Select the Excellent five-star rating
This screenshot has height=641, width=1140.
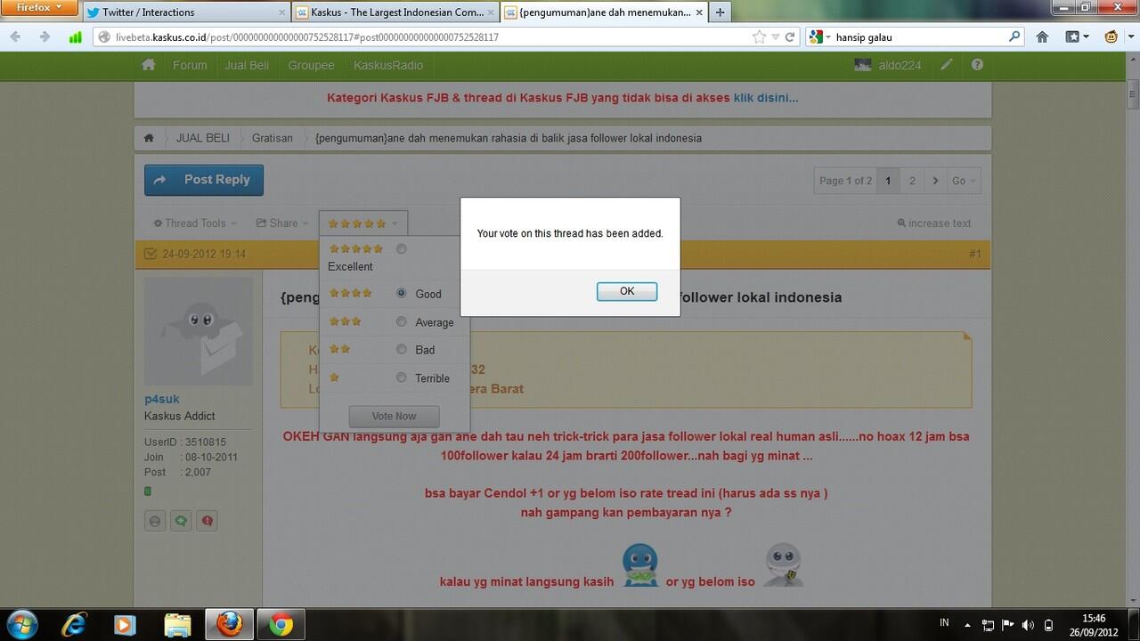pos(401,249)
